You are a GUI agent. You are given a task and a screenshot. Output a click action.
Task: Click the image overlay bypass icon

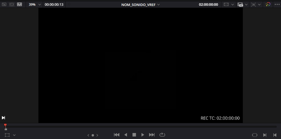(x=253, y=5)
